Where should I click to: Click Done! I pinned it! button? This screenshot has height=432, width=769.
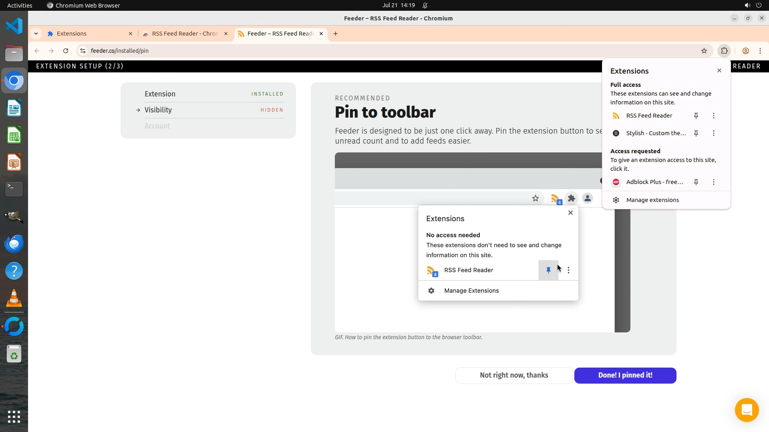pos(625,375)
